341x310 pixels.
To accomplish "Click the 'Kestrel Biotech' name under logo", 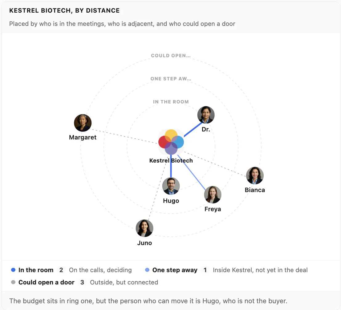I will pos(171,160).
